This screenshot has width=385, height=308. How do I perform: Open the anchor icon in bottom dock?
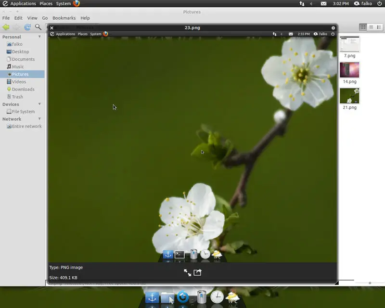pyautogui.click(x=152, y=297)
